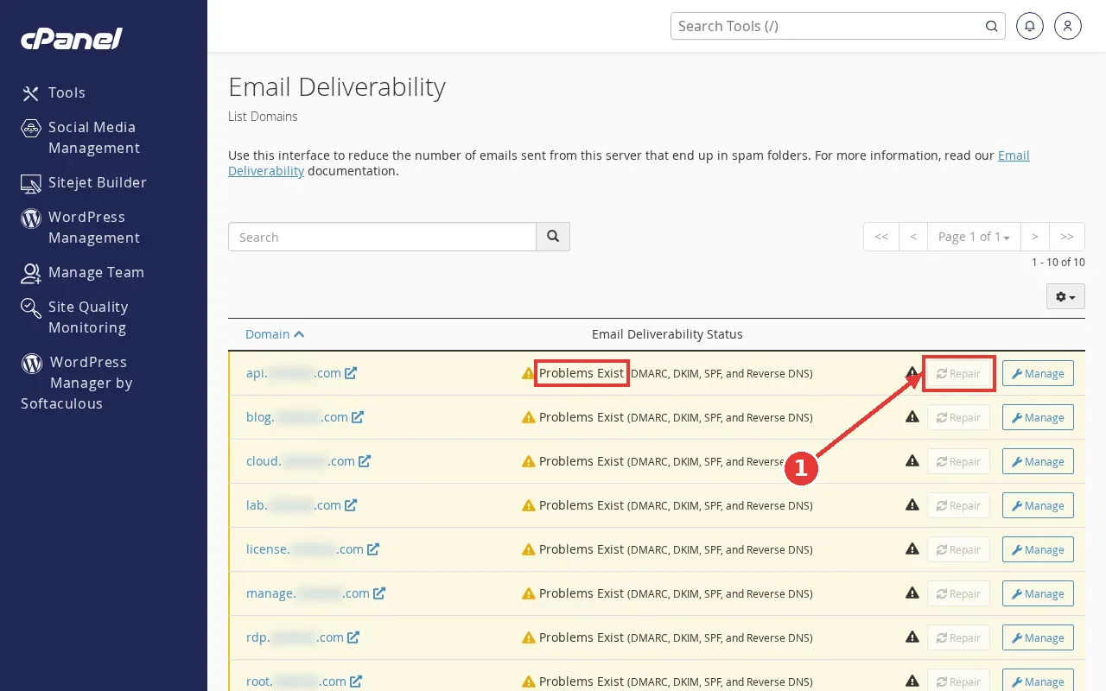Click Manage for the lab domain
The height and width of the screenshot is (691, 1106).
(x=1038, y=505)
